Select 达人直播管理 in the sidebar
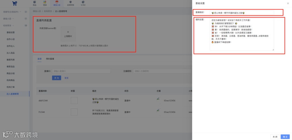Viewport: 292px width, 140px height. point(15,94)
